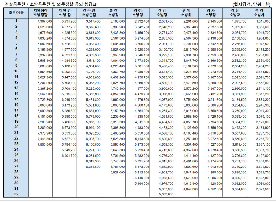Click the value 3,924,600
Image resolution: width=276 pixels, height=202 pixels.
pos(239,189)
